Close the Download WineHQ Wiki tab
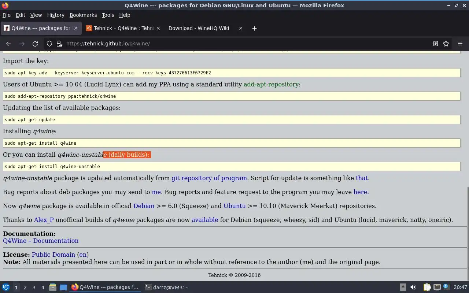 241,28
